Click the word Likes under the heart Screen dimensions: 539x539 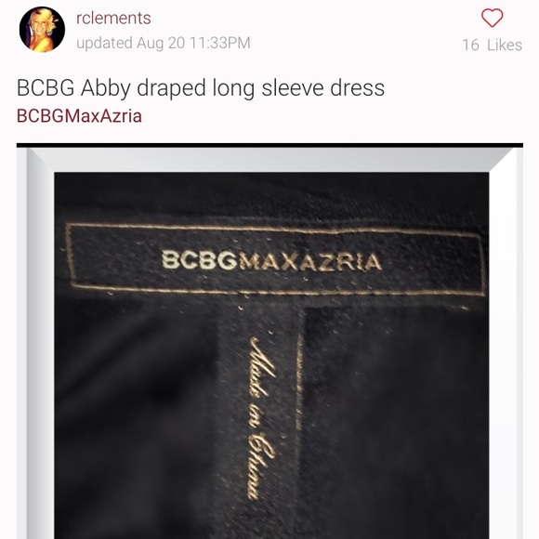tap(505, 45)
